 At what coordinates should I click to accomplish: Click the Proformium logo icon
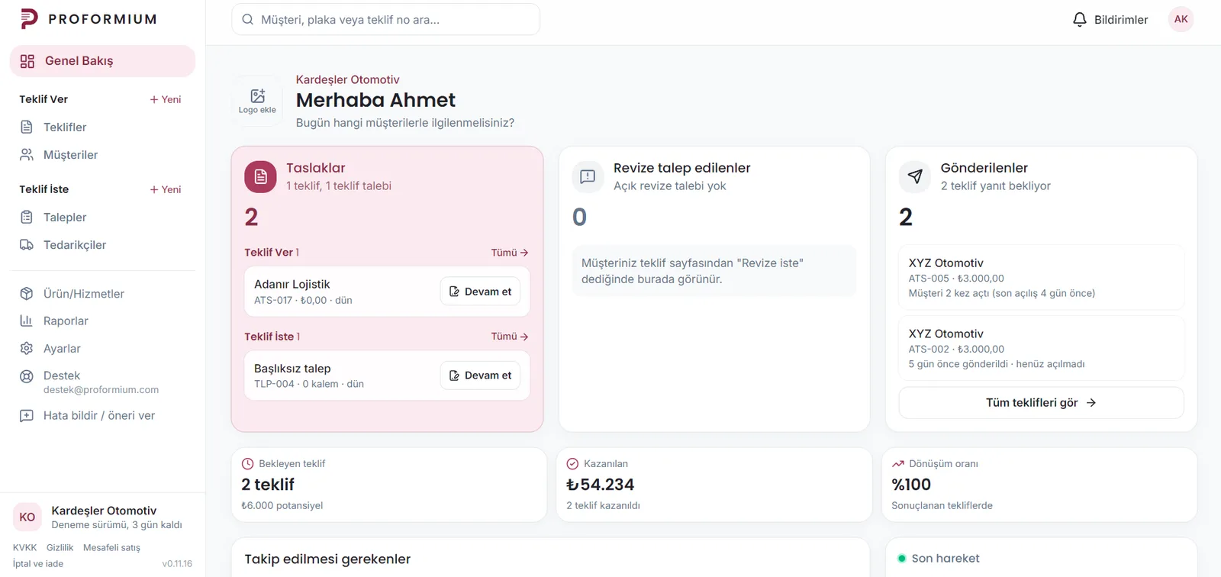(29, 19)
